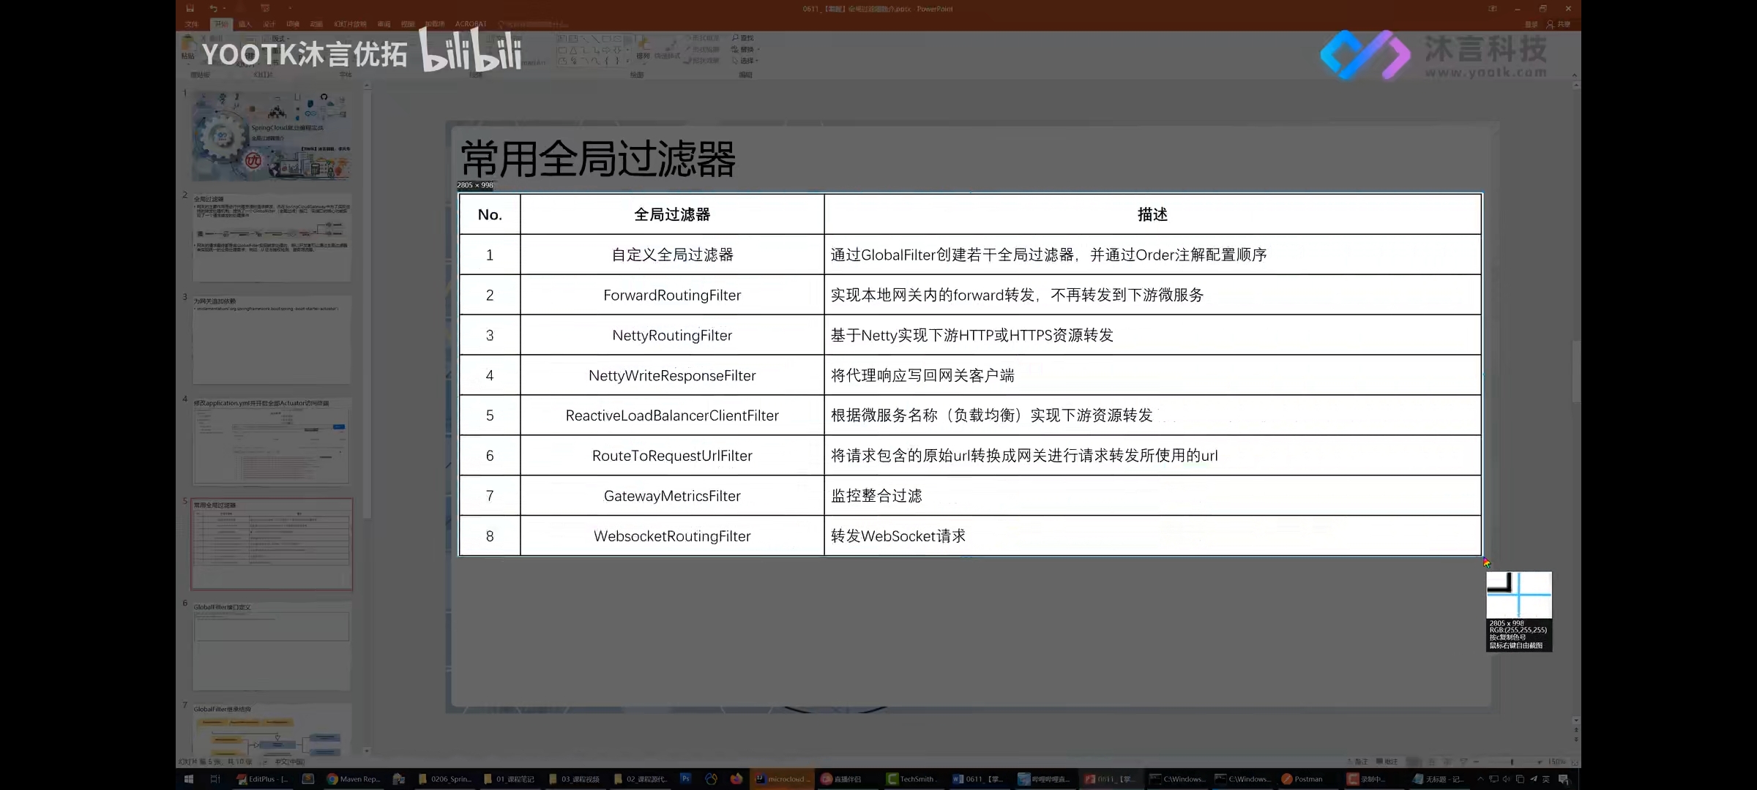
Task: Click the Share (共享) button at top right
Action: (1559, 24)
